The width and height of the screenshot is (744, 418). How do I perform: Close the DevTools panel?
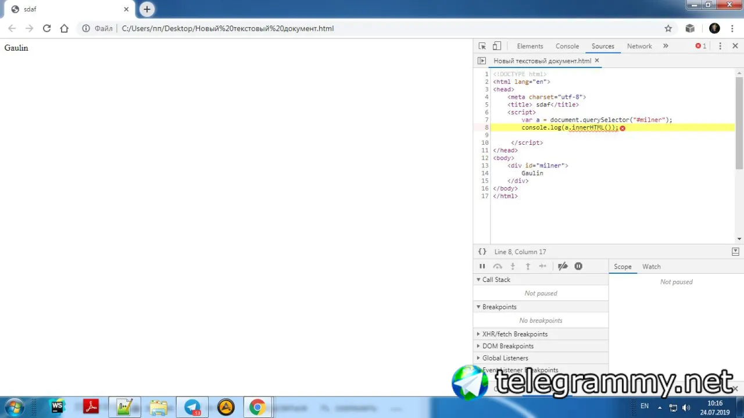(736, 46)
